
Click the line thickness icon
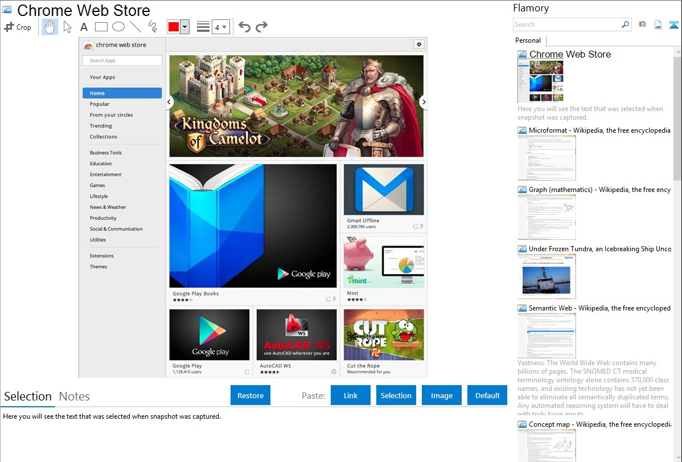203,27
